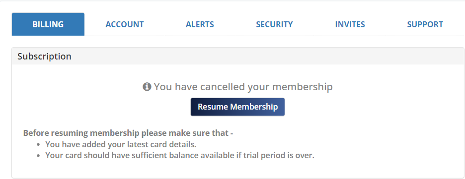Click the active BILLING tab
The height and width of the screenshot is (179, 465).
coord(48,24)
